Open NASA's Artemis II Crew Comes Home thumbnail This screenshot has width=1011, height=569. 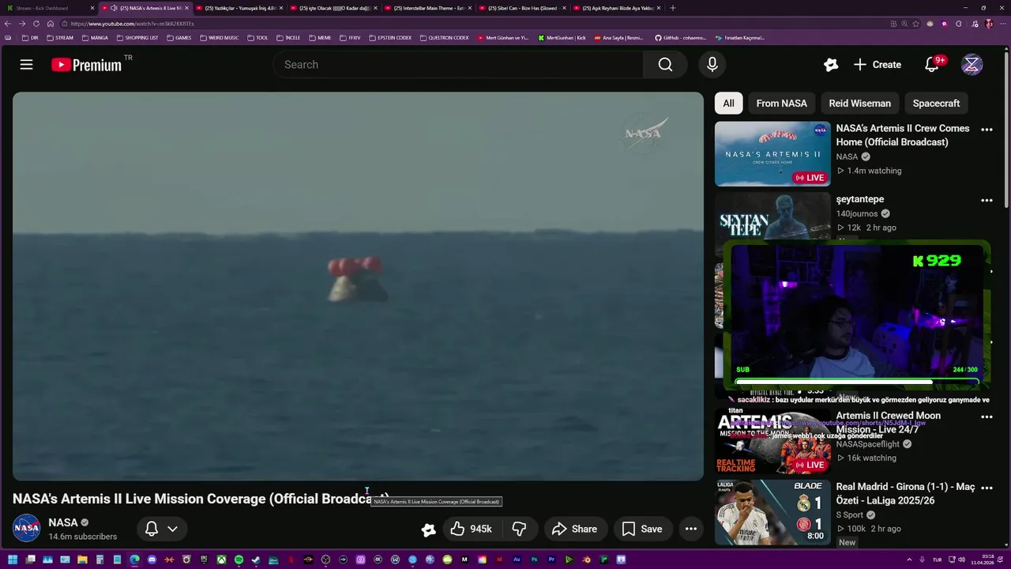point(772,153)
